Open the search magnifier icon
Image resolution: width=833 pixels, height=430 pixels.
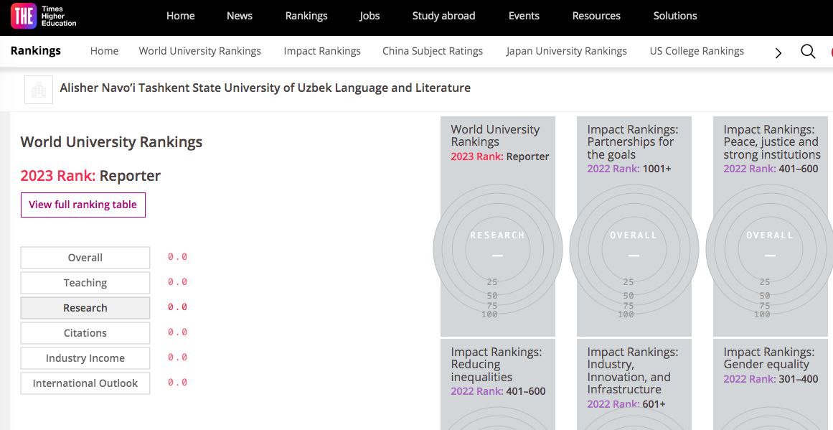(x=808, y=52)
